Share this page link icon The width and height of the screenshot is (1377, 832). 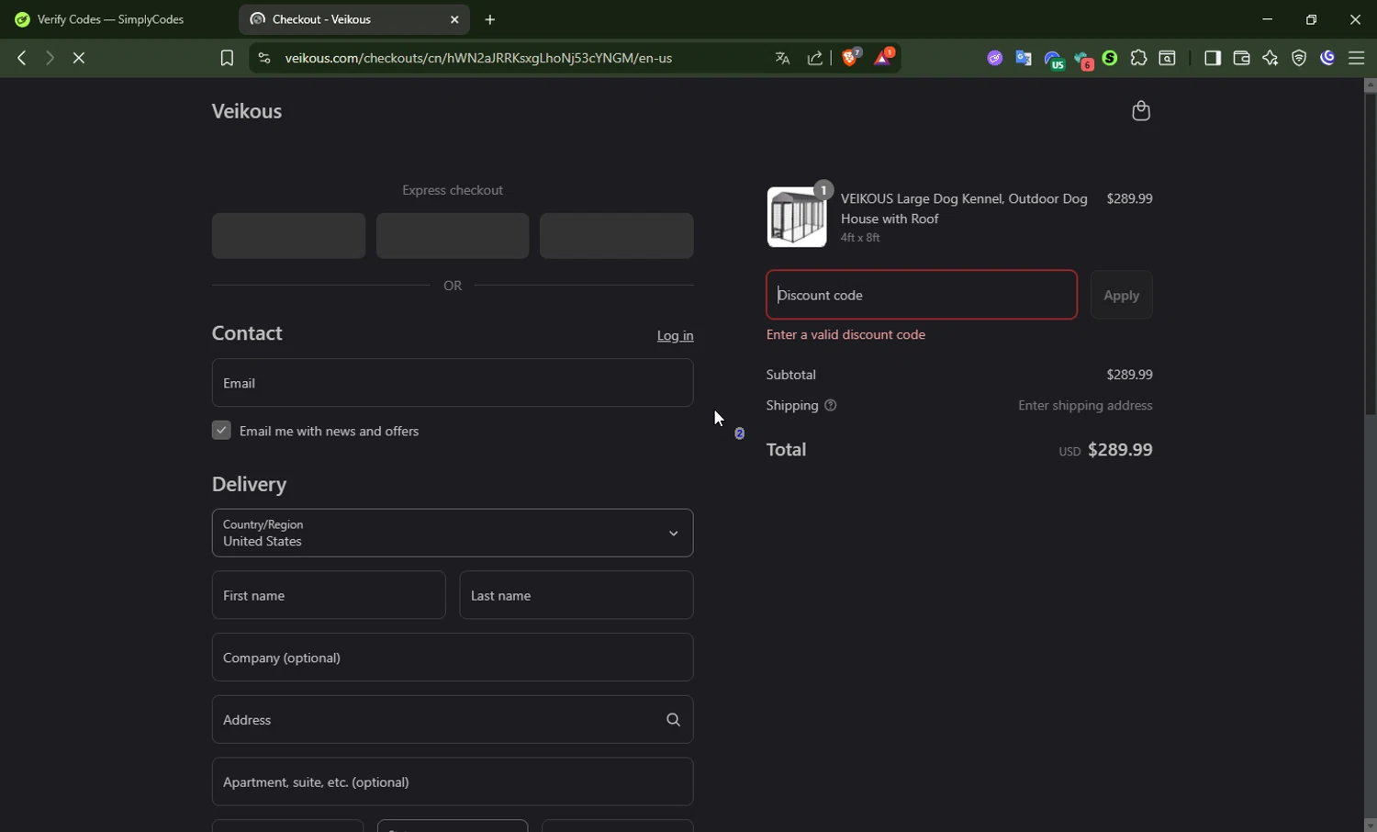pyautogui.click(x=815, y=58)
